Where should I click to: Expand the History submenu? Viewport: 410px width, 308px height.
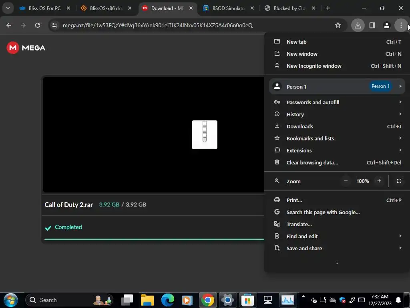tap(337, 114)
